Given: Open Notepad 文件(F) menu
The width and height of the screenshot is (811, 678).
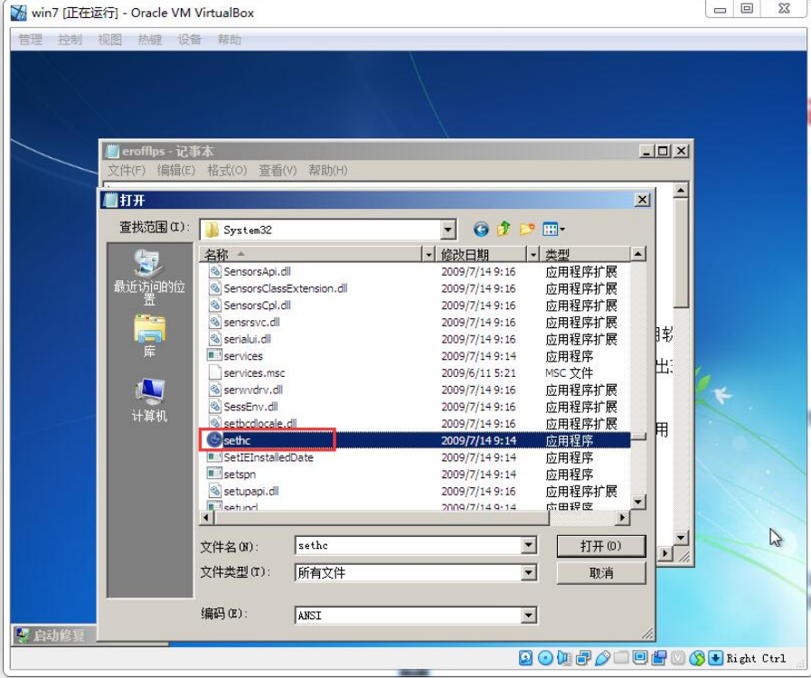Looking at the screenshot, I should click(x=127, y=170).
